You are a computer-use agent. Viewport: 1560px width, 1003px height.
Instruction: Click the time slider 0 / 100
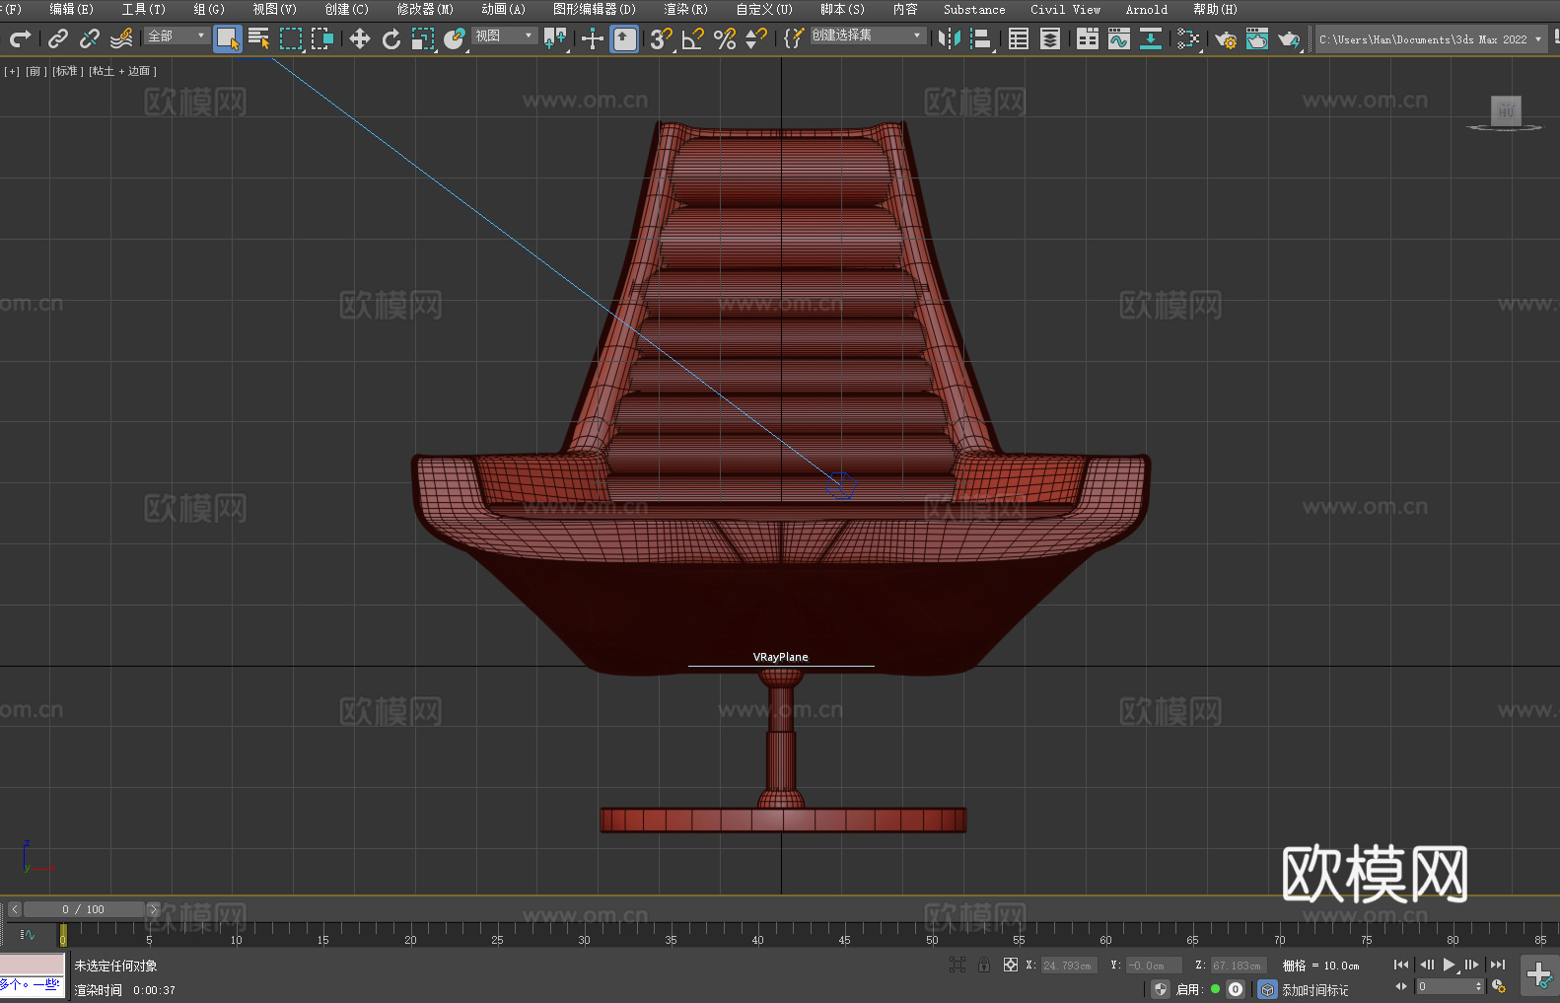(x=84, y=909)
